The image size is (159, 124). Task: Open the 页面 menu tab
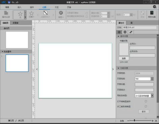coord(69,7)
